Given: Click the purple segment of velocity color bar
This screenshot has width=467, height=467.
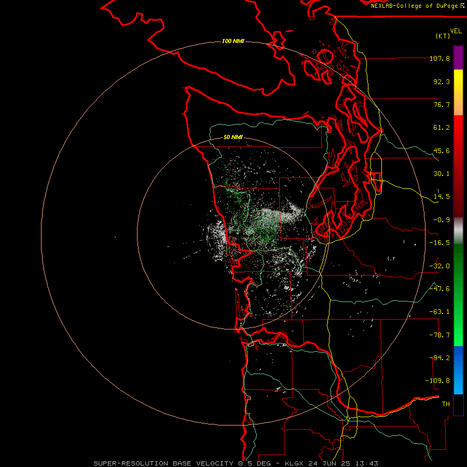Looking at the screenshot, I should tap(458, 58).
